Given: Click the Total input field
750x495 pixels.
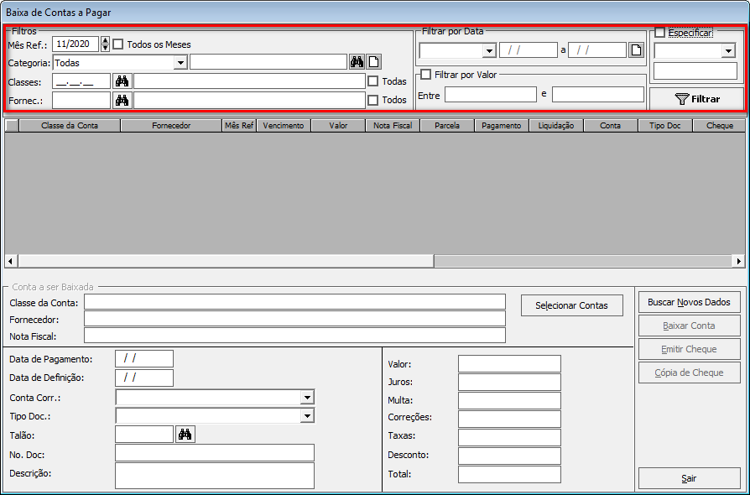Looking at the screenshot, I should (509, 474).
